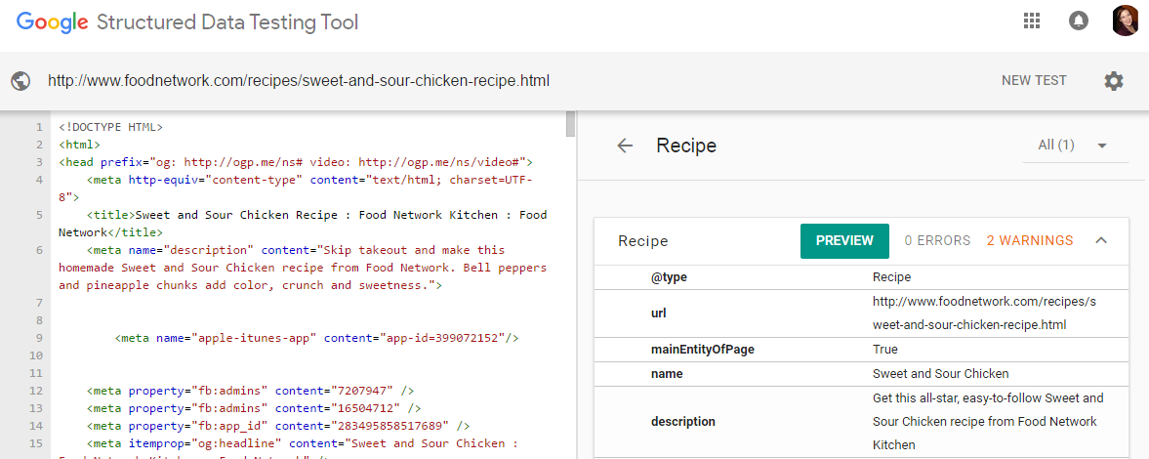This screenshot has width=1149, height=459.
Task: Open settings with the gear icon
Action: 1114,81
